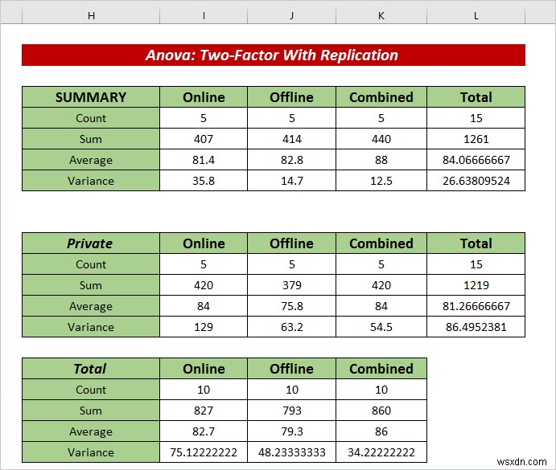Select Combined header in Private table
Viewport: 556px width, 470px height.
[381, 243]
